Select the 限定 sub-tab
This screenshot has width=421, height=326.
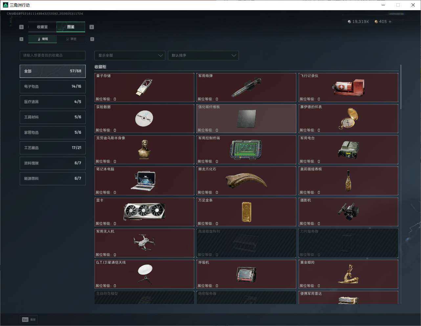pyautogui.click(x=71, y=39)
